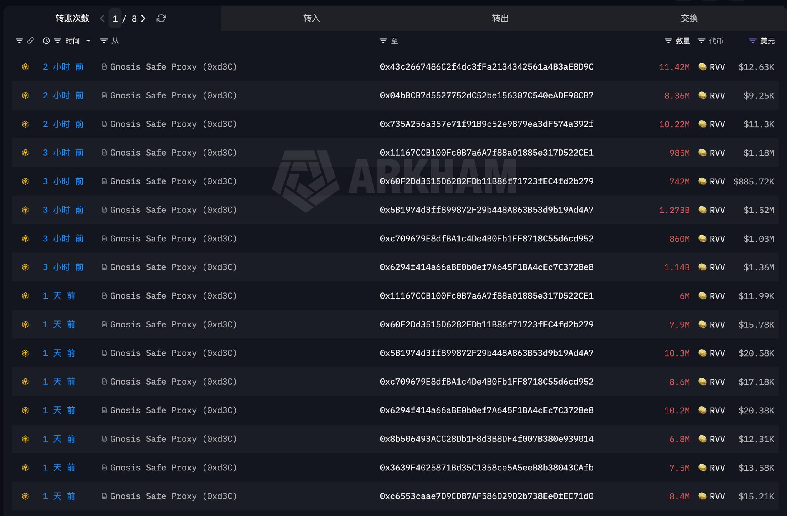The width and height of the screenshot is (787, 516).
Task: Click the page number input field
Action: (115, 18)
